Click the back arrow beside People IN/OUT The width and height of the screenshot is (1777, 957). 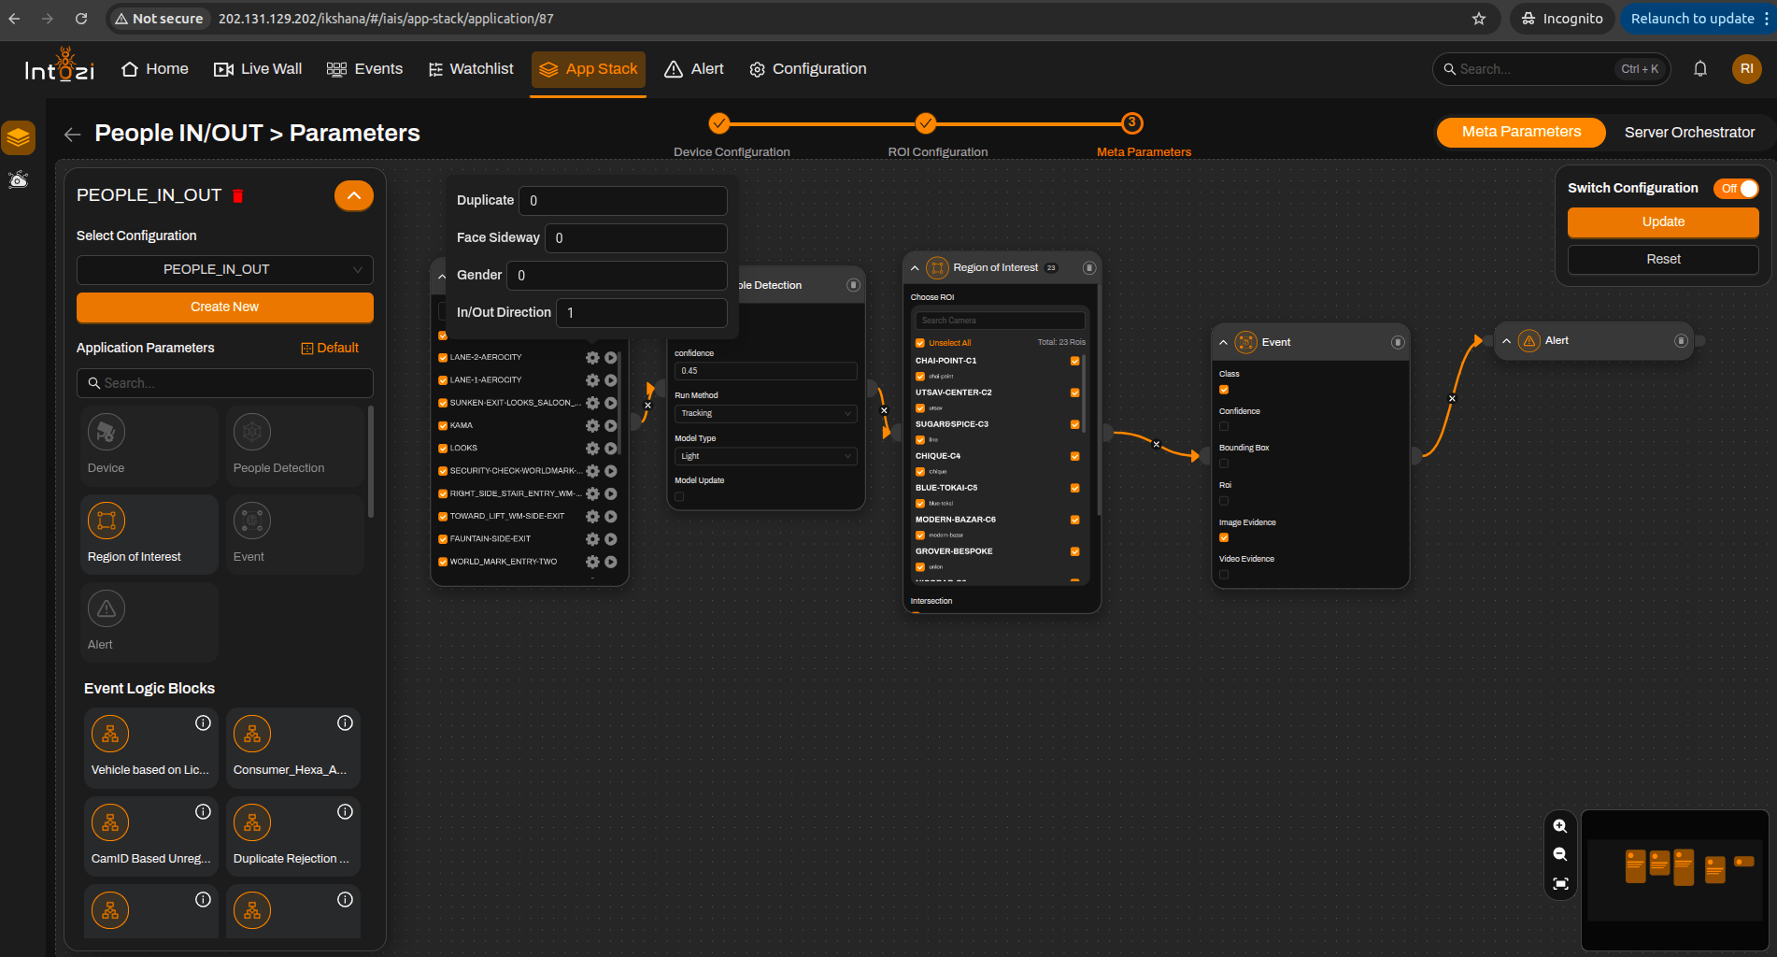(x=72, y=135)
